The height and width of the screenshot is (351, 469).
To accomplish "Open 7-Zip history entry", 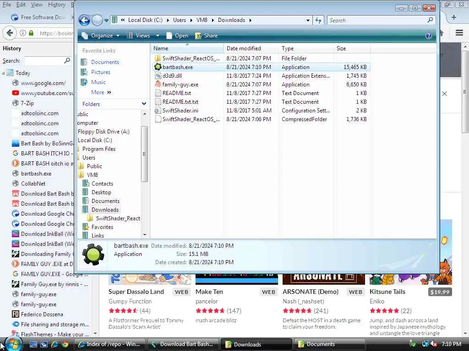I will 27,103.
